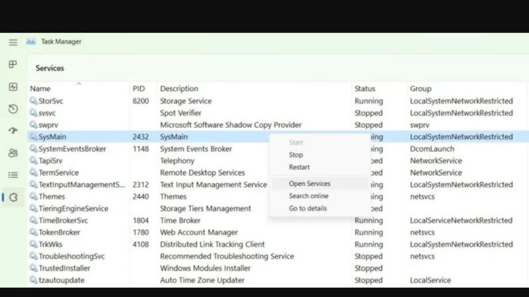The image size is (529, 297).
Task: Select the StorSvc service row name
Action: 51,101
